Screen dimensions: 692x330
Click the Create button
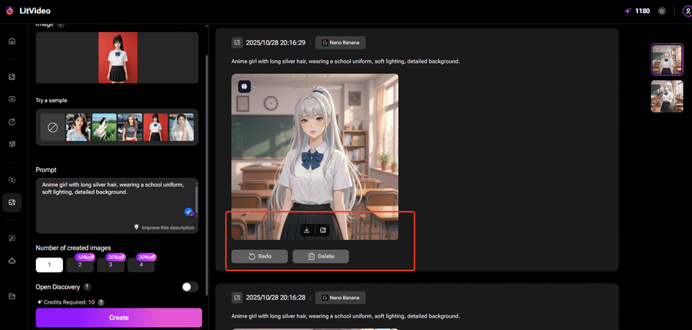pos(119,318)
